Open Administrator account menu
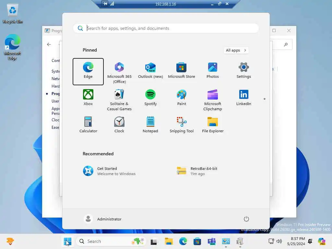This screenshot has height=249, width=332. [x=103, y=219]
